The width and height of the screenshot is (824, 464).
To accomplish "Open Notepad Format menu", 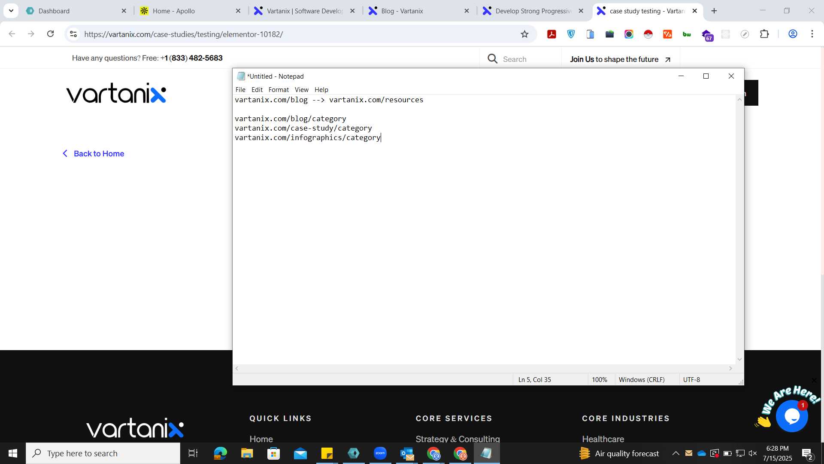I will 279,89.
